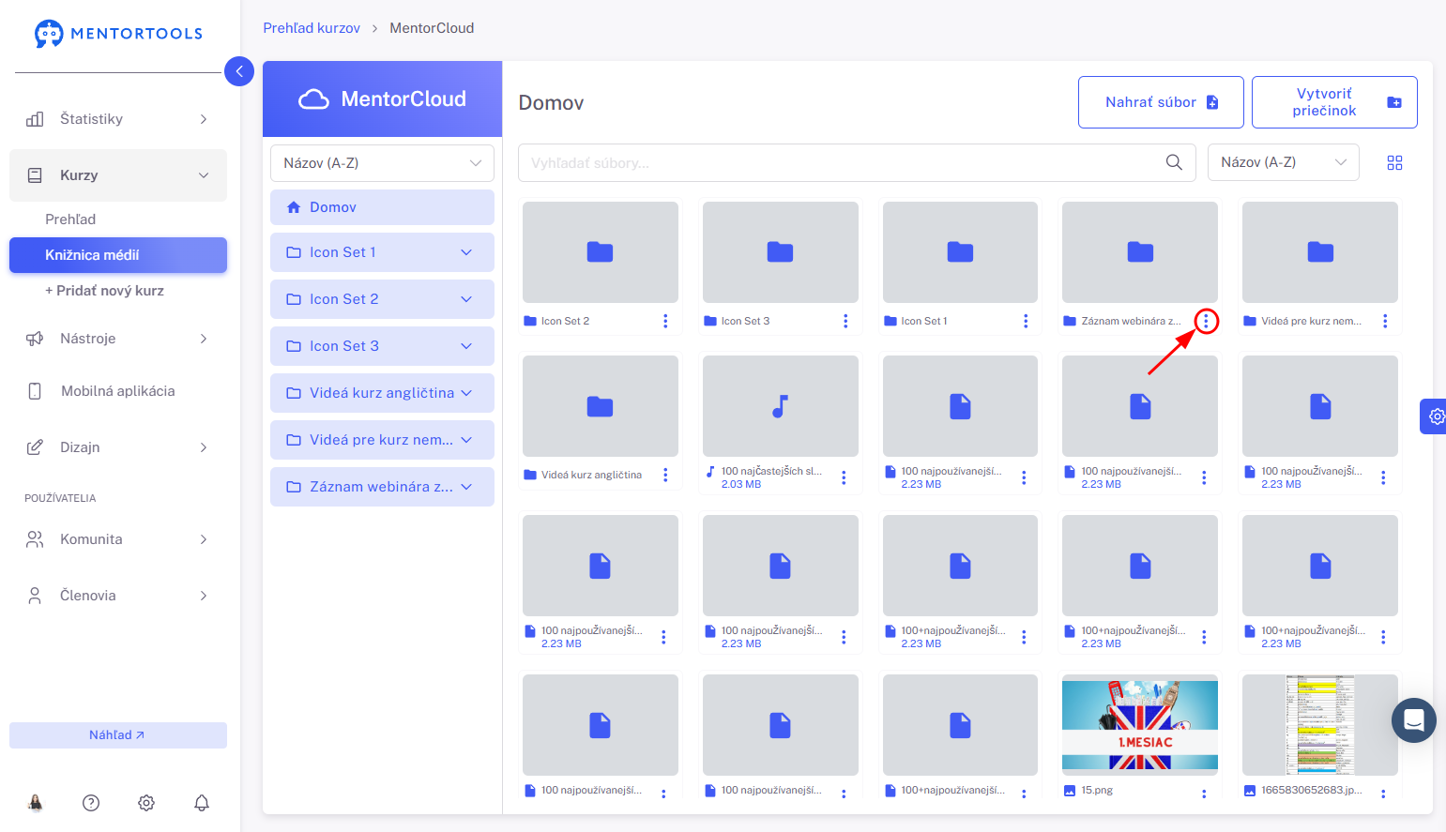This screenshot has width=1446, height=832.
Task: Open three-dot menu for 15.png
Action: tap(1204, 794)
